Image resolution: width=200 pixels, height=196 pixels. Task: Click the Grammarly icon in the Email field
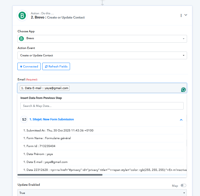(x=183, y=90)
